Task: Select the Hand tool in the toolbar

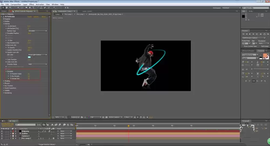Action: click(7, 8)
